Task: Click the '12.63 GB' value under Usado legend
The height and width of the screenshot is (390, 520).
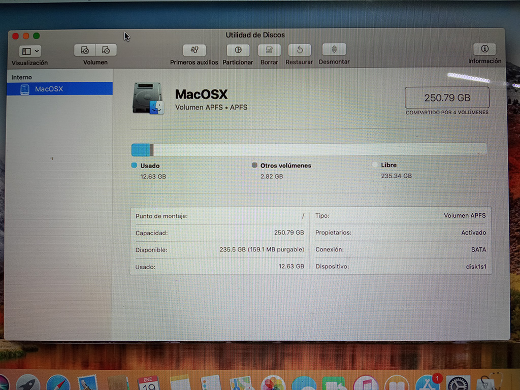Action: pyautogui.click(x=153, y=176)
